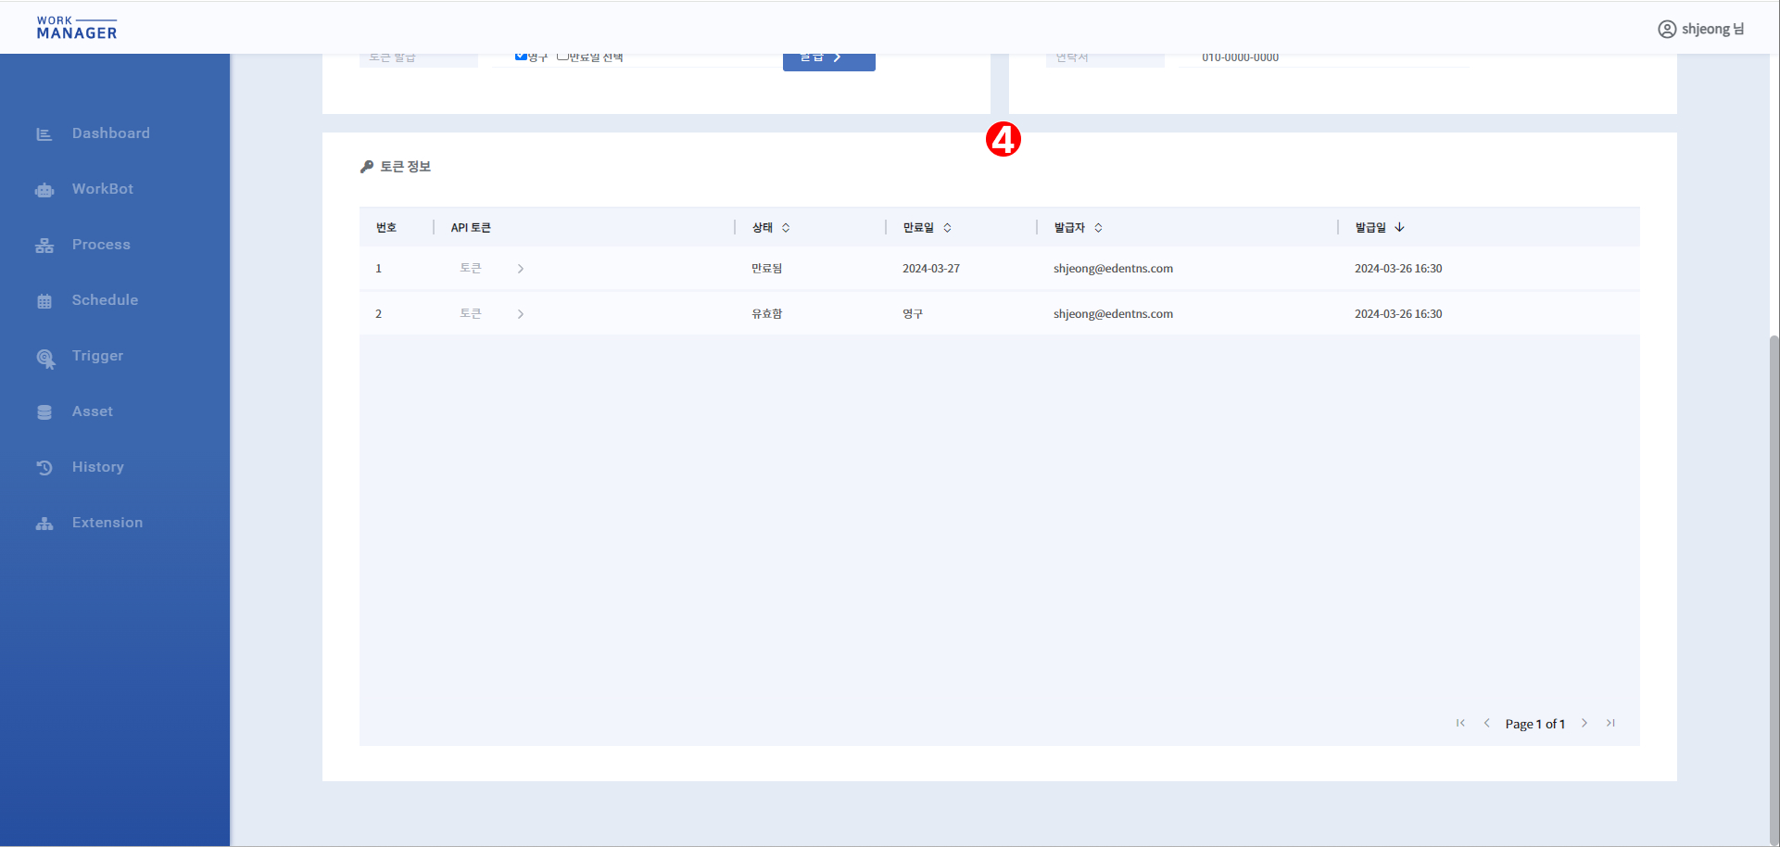Go to the last page of tokens
Screen dimensions: 1780x847
click(1610, 723)
